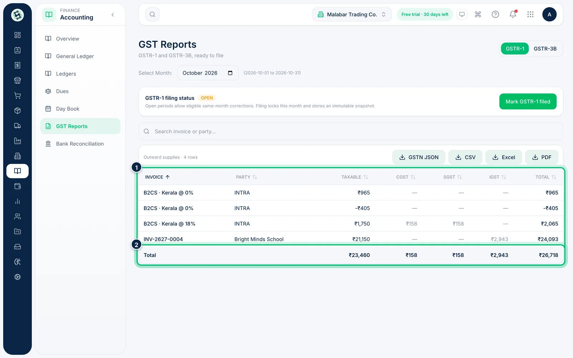Open Day Book in Accounting menu
Viewport: 573px width, 358px height.
click(x=80, y=109)
